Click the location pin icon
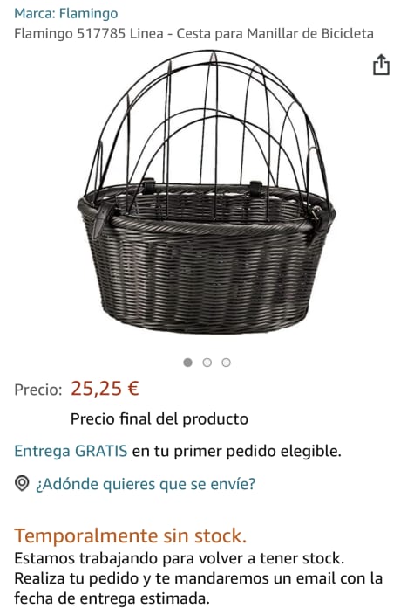Screen dimensions: 414x608 tap(22, 483)
